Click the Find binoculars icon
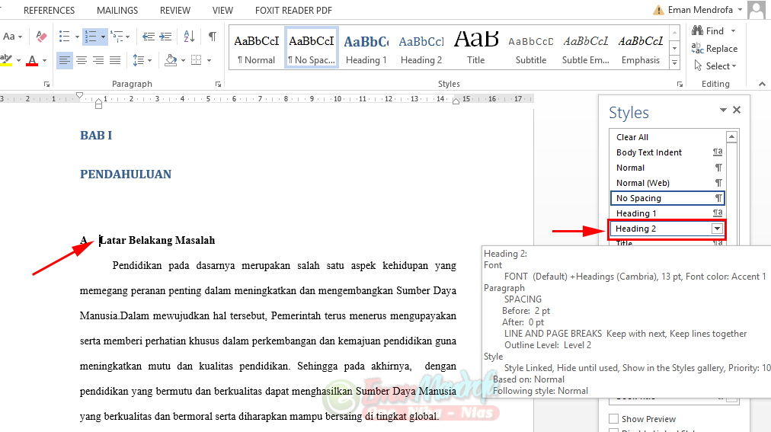 pos(697,30)
